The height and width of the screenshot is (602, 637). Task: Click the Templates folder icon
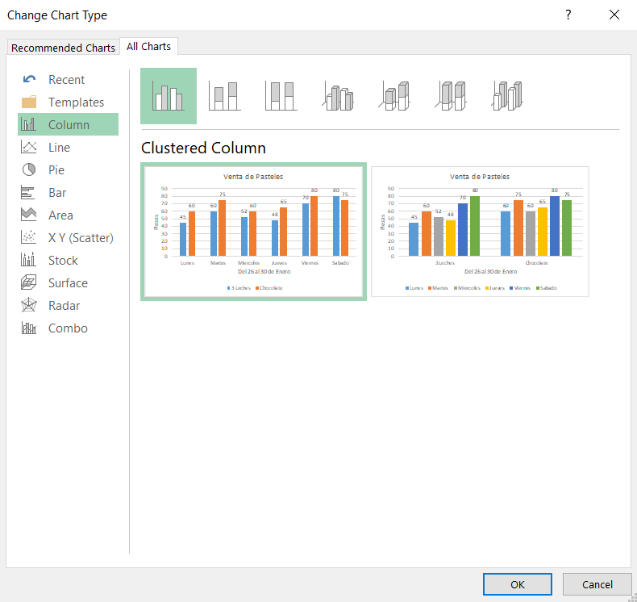point(29,102)
